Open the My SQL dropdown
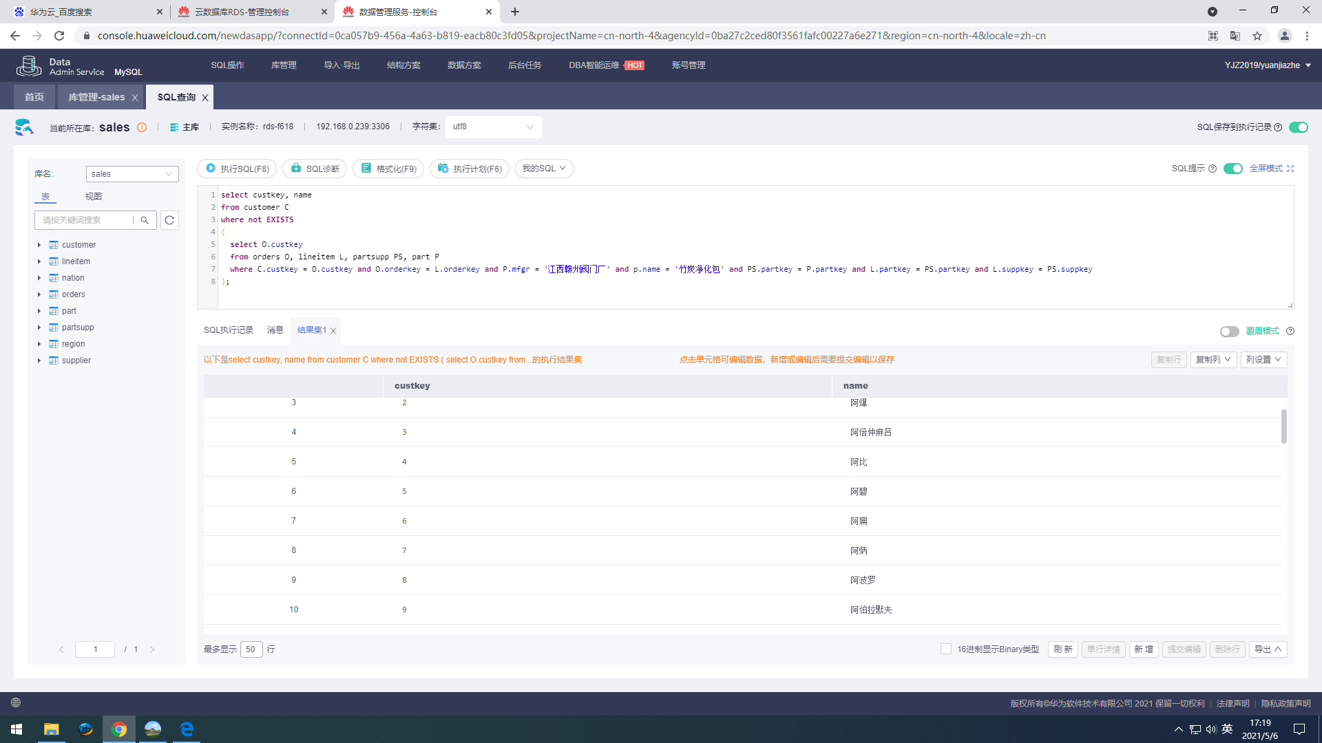This screenshot has width=1322, height=743. click(x=544, y=169)
